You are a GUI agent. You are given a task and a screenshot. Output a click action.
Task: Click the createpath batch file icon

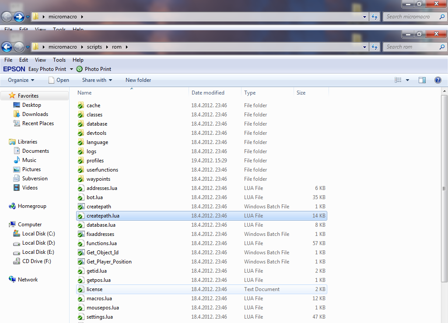tap(80, 207)
